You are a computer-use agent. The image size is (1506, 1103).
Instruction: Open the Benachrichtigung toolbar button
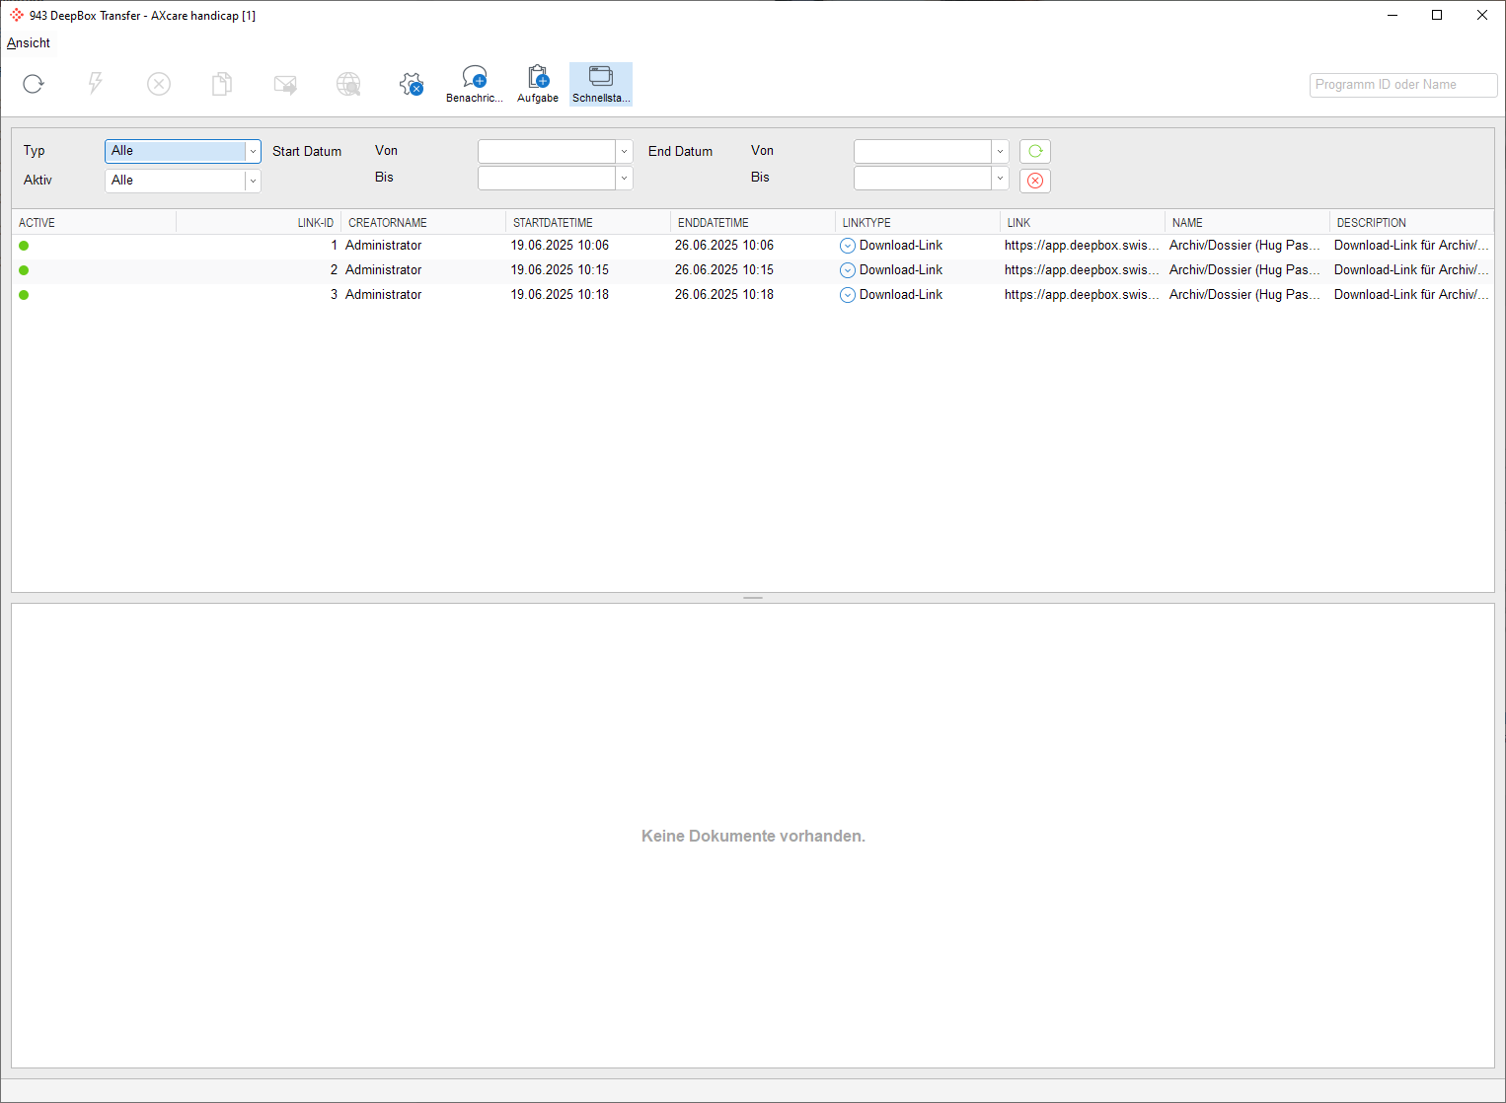pyautogui.click(x=475, y=84)
